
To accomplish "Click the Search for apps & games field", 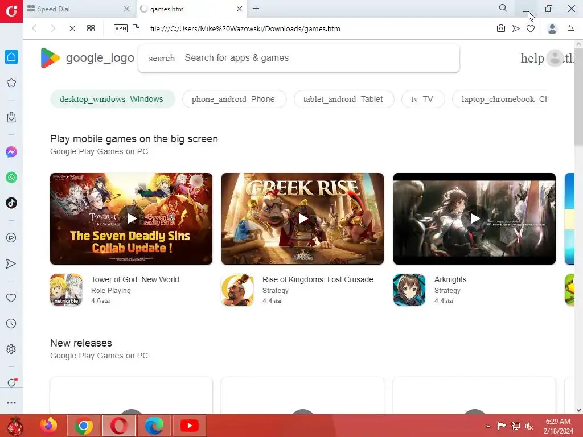I will pyautogui.click(x=299, y=58).
